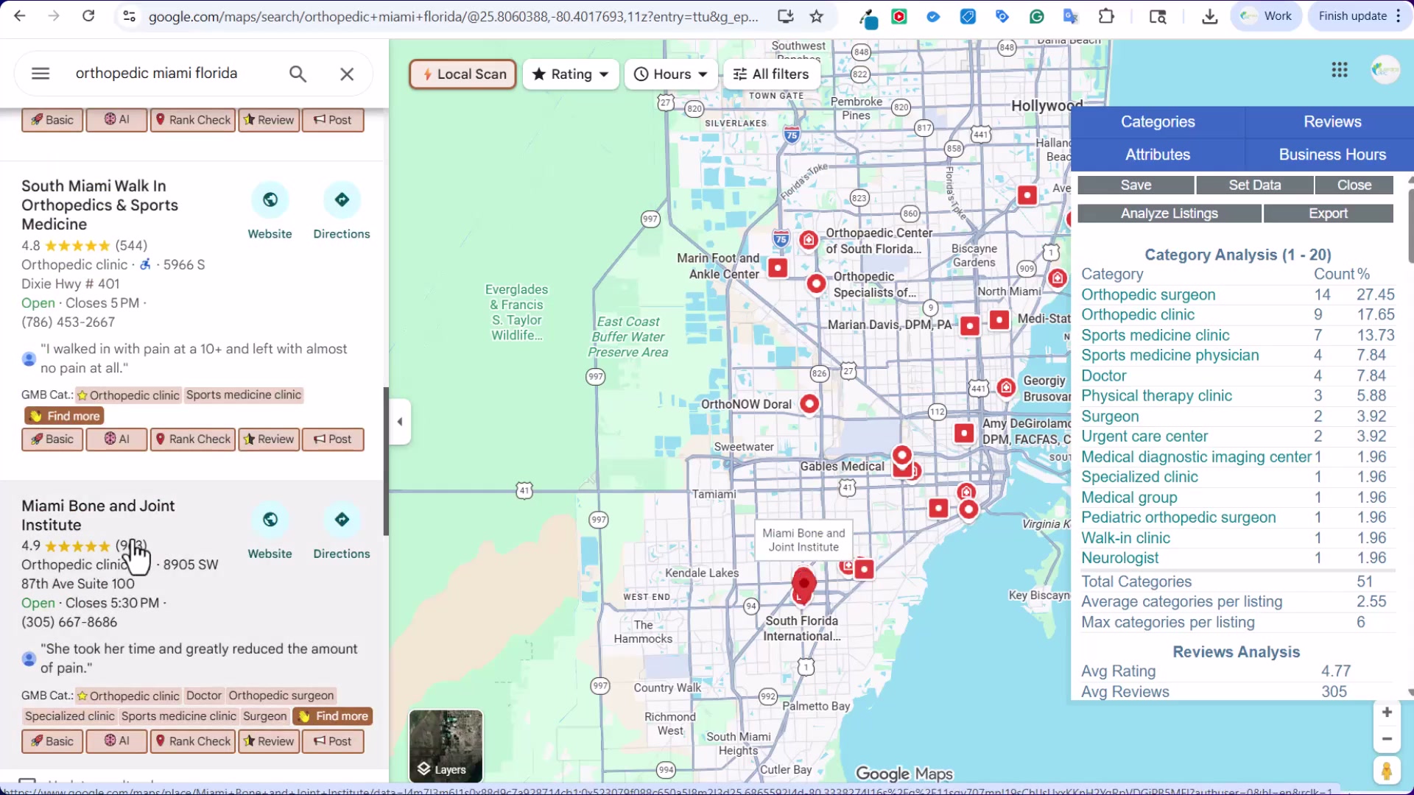
Task: Select the Miami Bone and Joint Institute title
Action: pos(98,515)
